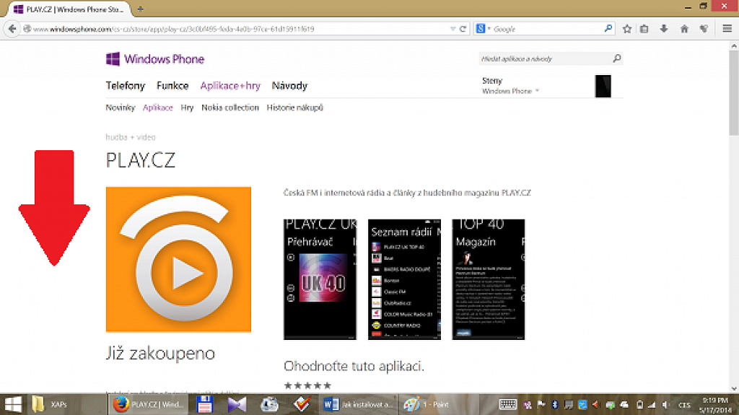739x415 pixels.
Task: Click the Bluetooth tray icon
Action: [555, 405]
